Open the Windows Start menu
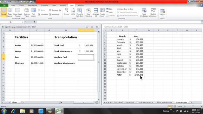203x114 pixels. pyautogui.click(x=4, y=111)
